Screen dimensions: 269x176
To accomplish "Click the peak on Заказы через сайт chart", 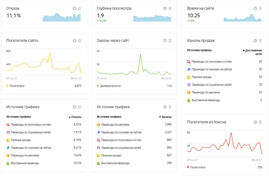I will (141, 54).
